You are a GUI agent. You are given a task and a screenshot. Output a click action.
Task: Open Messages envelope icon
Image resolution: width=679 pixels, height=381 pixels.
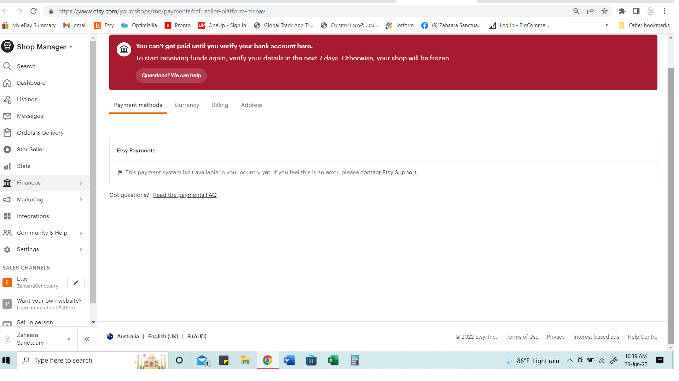pyautogui.click(x=7, y=116)
